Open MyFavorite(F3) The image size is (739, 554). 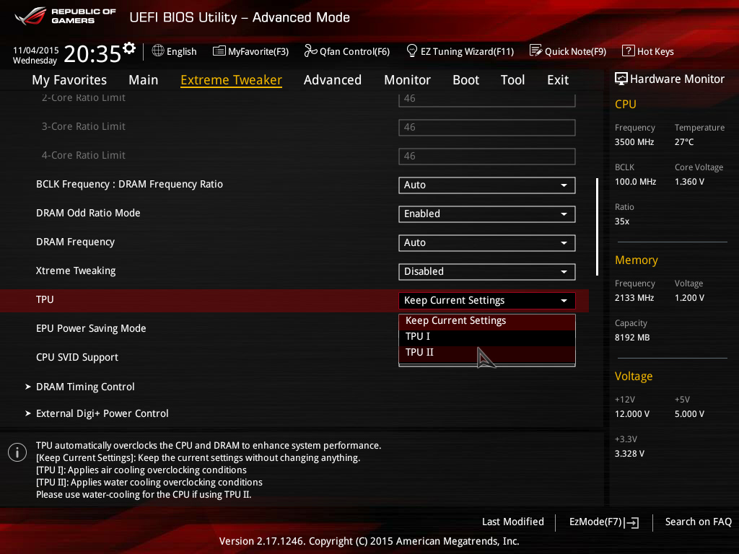[x=250, y=51]
